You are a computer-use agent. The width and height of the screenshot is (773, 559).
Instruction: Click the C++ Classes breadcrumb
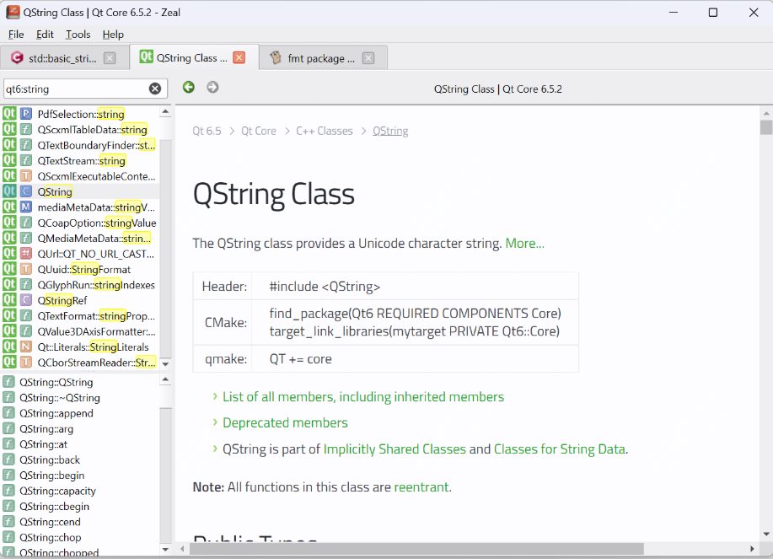coord(324,131)
